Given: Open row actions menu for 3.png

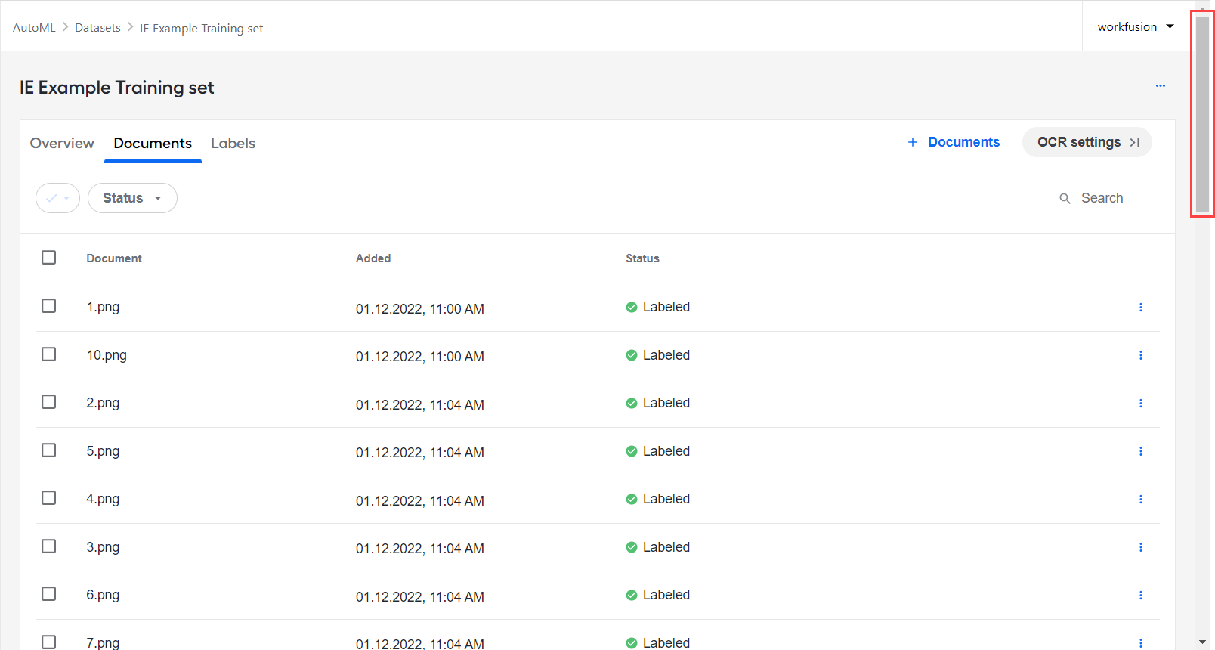Looking at the screenshot, I should point(1141,547).
